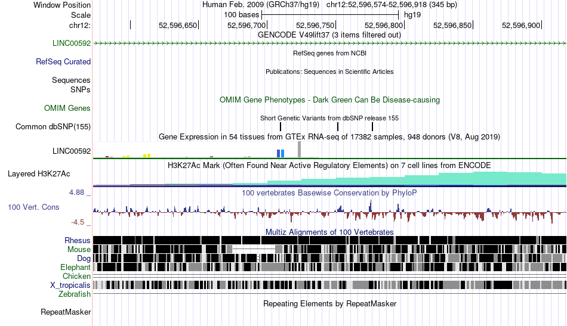Click the RefSeq genes from NCBI title
The height and width of the screenshot is (326, 567).
coord(330,53)
